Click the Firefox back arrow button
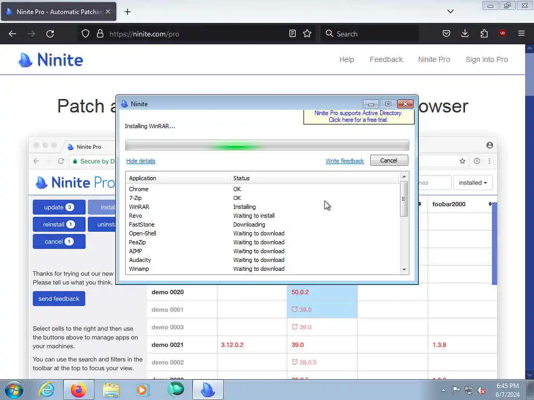534x400 pixels. (13, 34)
